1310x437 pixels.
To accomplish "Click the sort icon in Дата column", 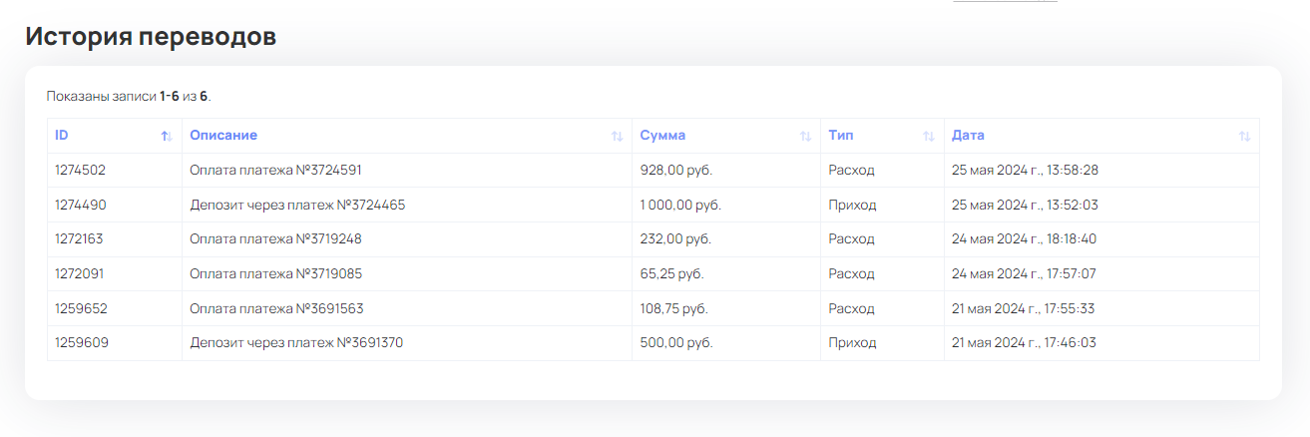I will point(1244,136).
